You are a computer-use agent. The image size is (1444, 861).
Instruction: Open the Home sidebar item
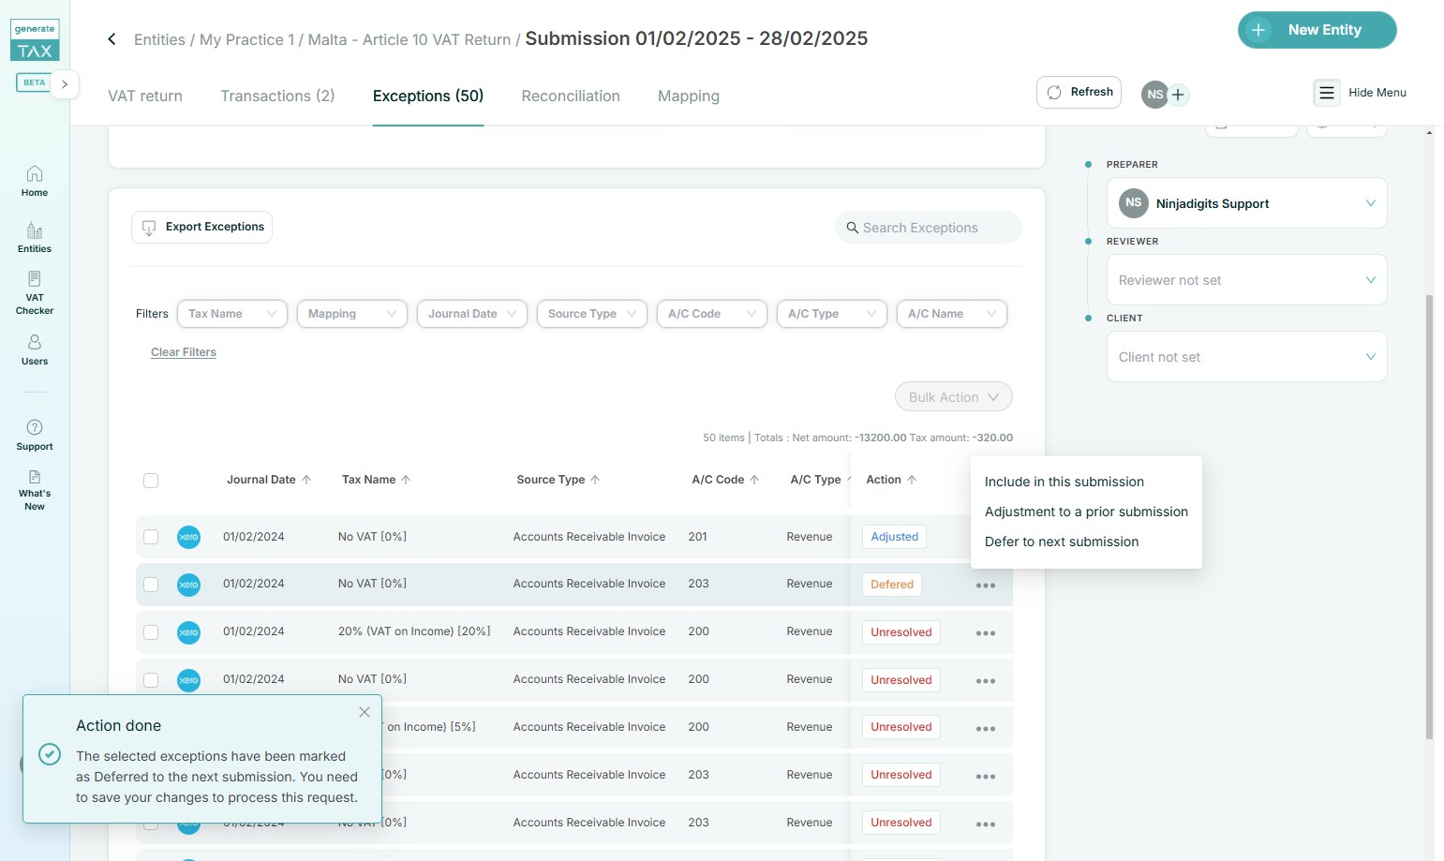(x=35, y=181)
